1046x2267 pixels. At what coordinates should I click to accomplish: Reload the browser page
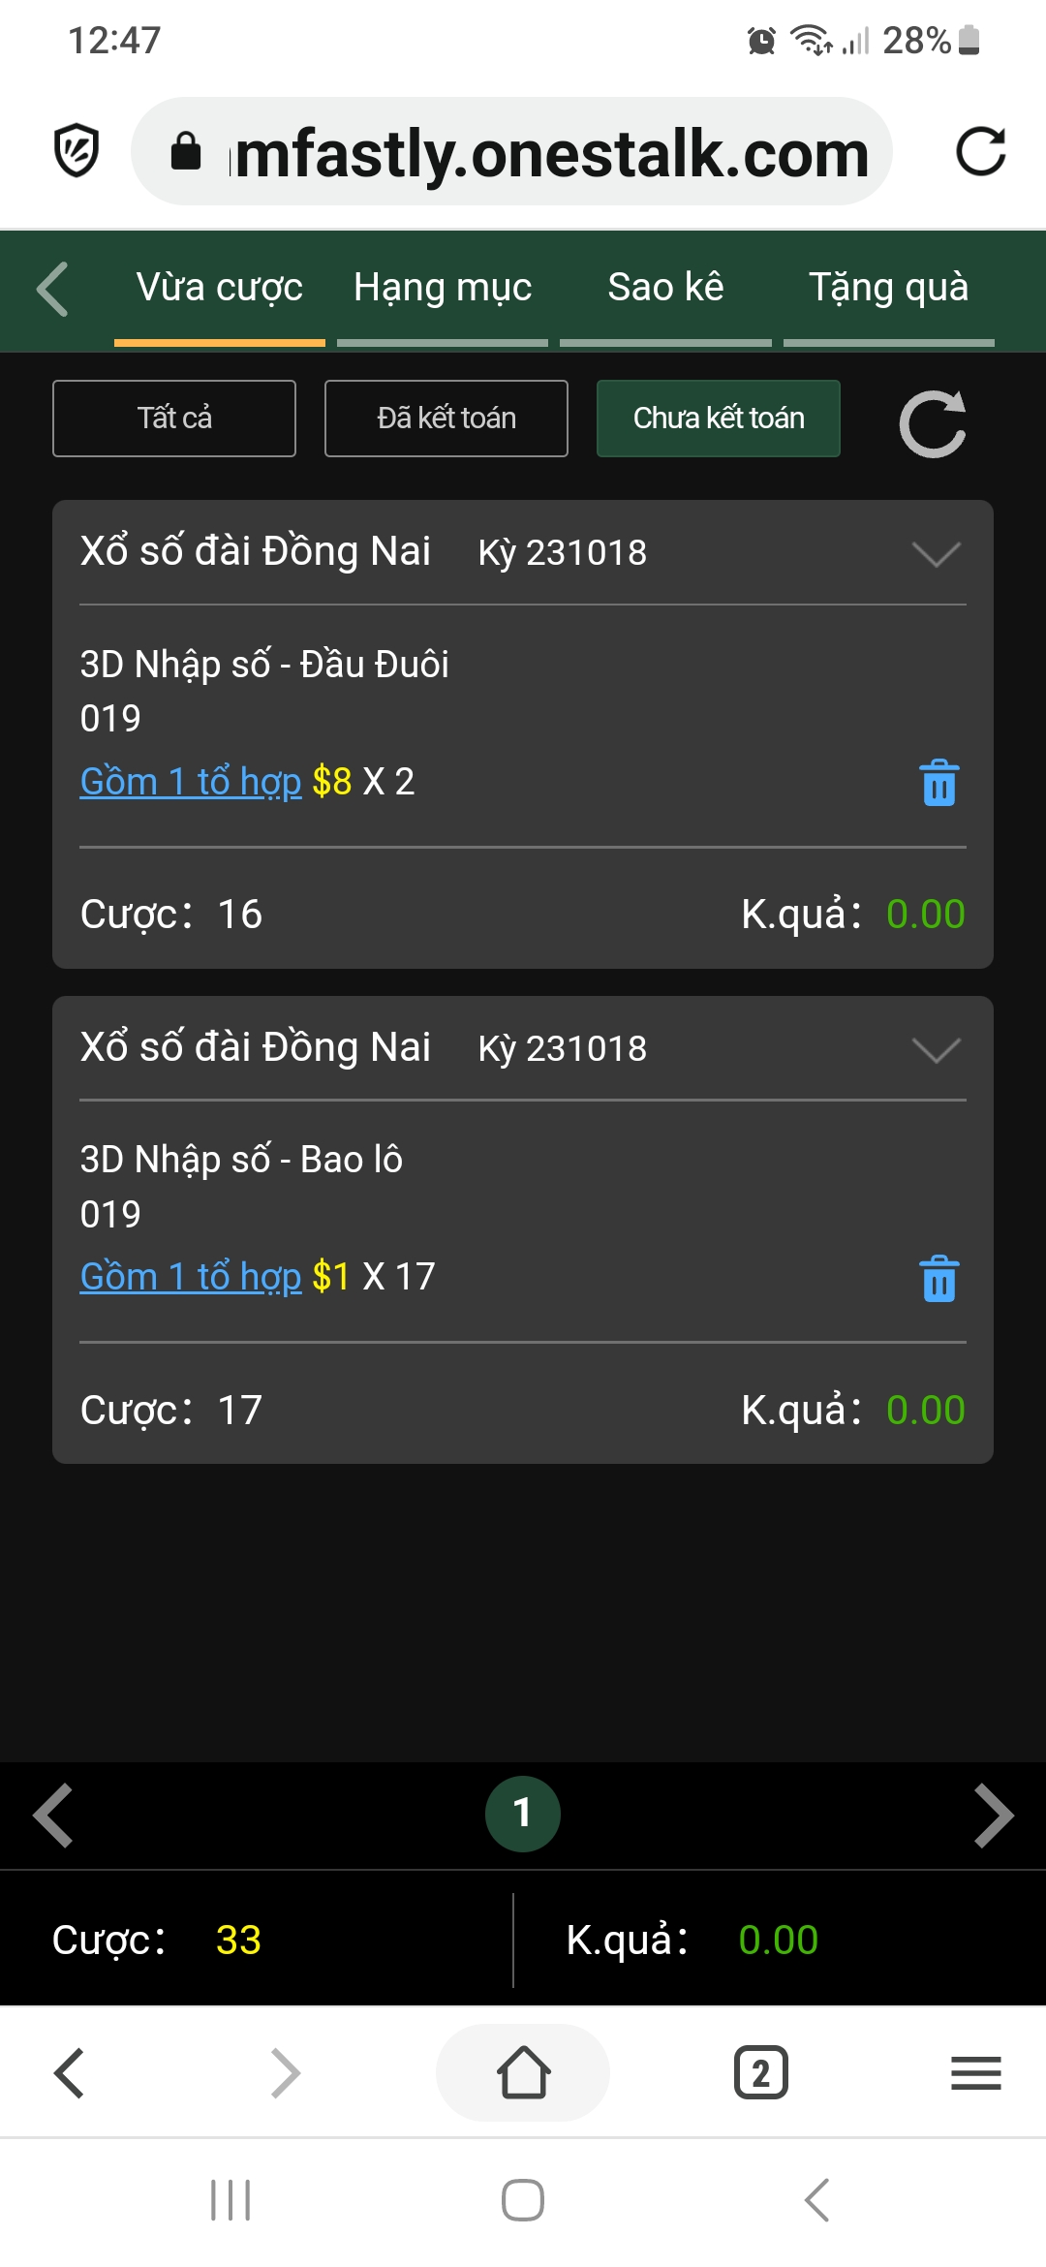tap(980, 151)
